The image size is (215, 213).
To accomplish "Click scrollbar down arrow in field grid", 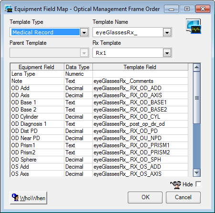I will point(196,172).
